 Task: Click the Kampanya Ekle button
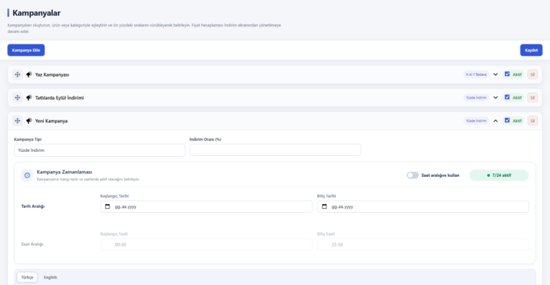(26, 50)
